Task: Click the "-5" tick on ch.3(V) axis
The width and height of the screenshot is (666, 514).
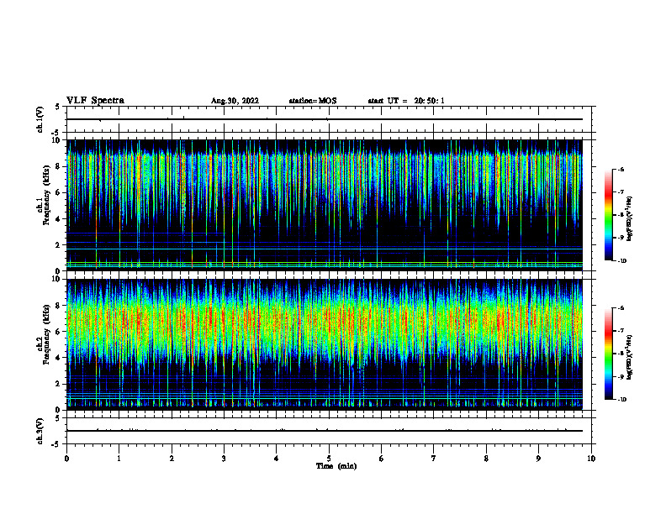Action: click(57, 444)
